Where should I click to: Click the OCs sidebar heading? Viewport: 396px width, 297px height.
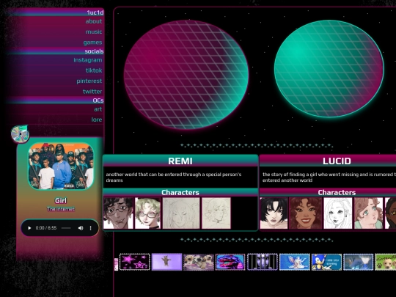pyautogui.click(x=98, y=100)
